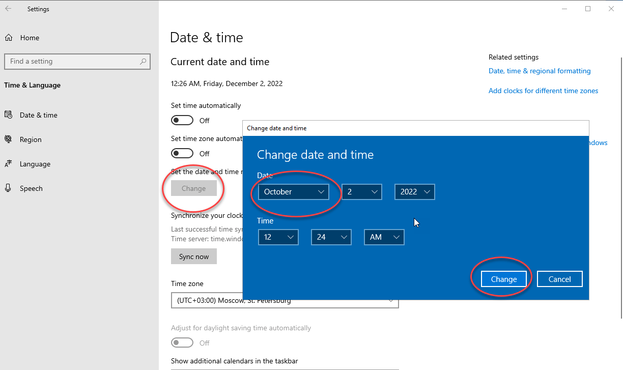Toggle Set time automatically switch
The width and height of the screenshot is (623, 370).
(x=182, y=121)
